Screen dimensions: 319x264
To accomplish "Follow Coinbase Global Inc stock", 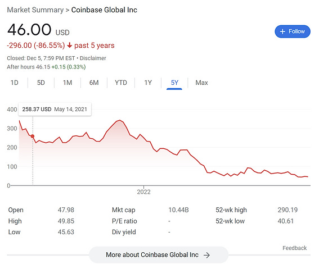I will click(293, 31).
